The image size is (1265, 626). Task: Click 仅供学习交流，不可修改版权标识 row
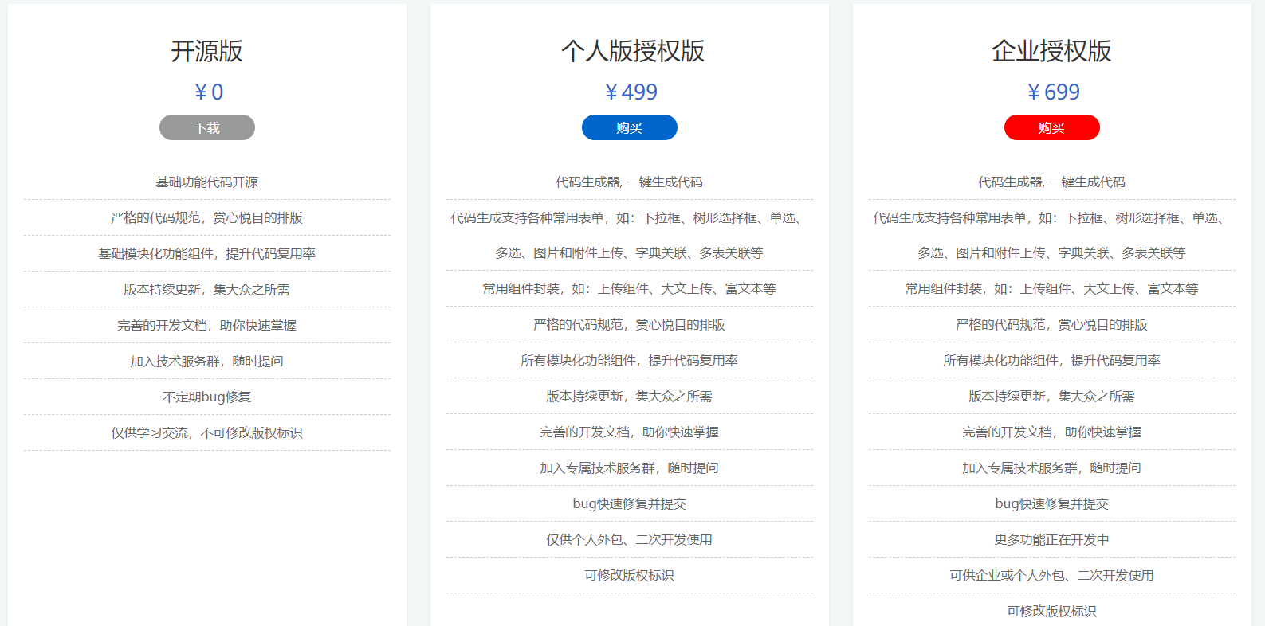pos(207,432)
